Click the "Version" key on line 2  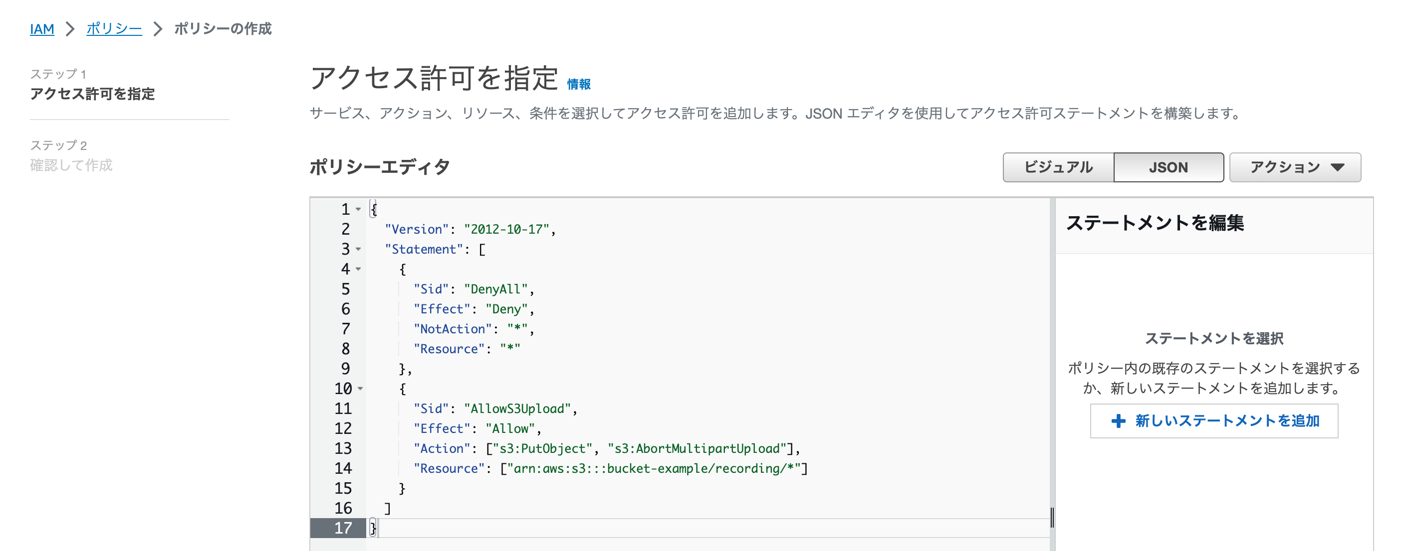(417, 230)
